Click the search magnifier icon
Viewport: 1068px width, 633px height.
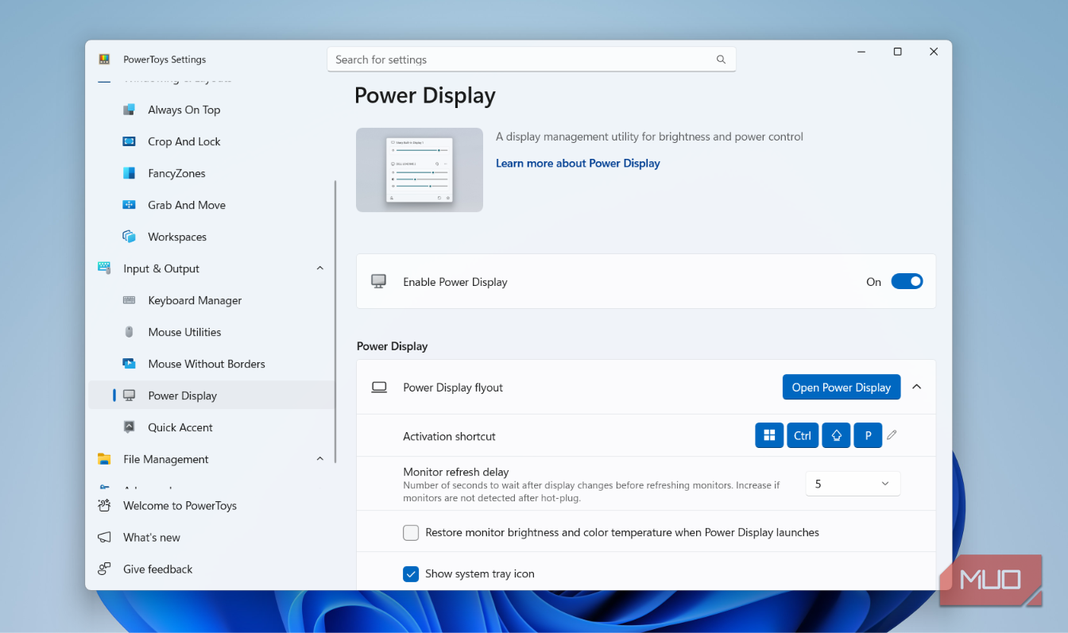pyautogui.click(x=721, y=60)
